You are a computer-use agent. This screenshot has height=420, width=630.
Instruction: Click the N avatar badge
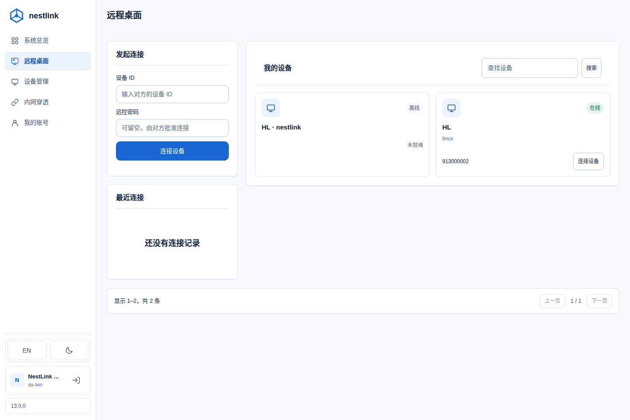tap(17, 380)
